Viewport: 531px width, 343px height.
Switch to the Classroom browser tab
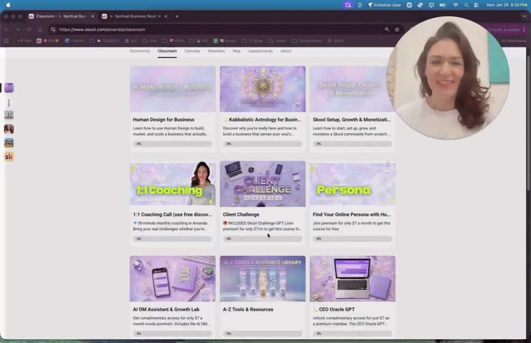point(61,16)
